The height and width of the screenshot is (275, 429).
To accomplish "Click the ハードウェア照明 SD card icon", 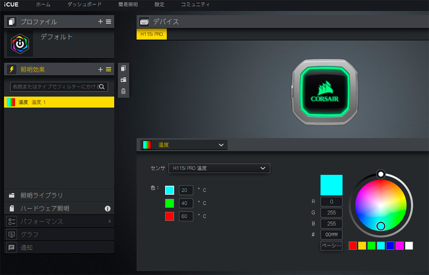I will pos(12,208).
